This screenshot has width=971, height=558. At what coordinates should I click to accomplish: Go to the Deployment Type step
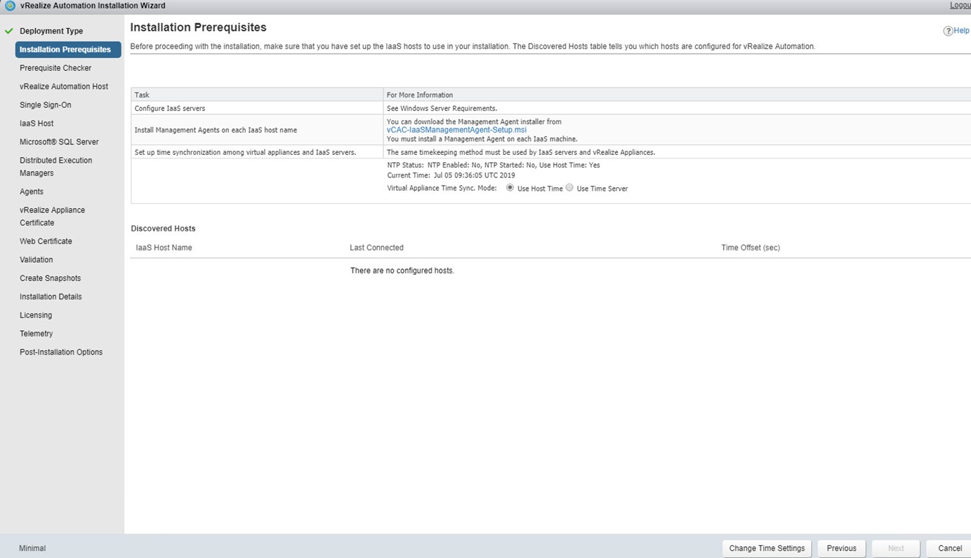click(x=51, y=31)
